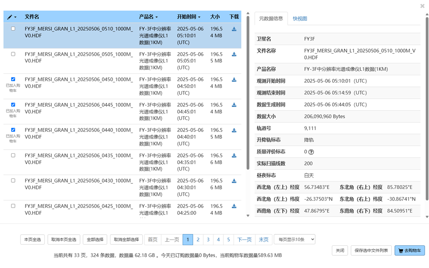The height and width of the screenshot is (268, 429).
Task: Uncheck the 0450_1000M file checkbox
Action: (13, 79)
